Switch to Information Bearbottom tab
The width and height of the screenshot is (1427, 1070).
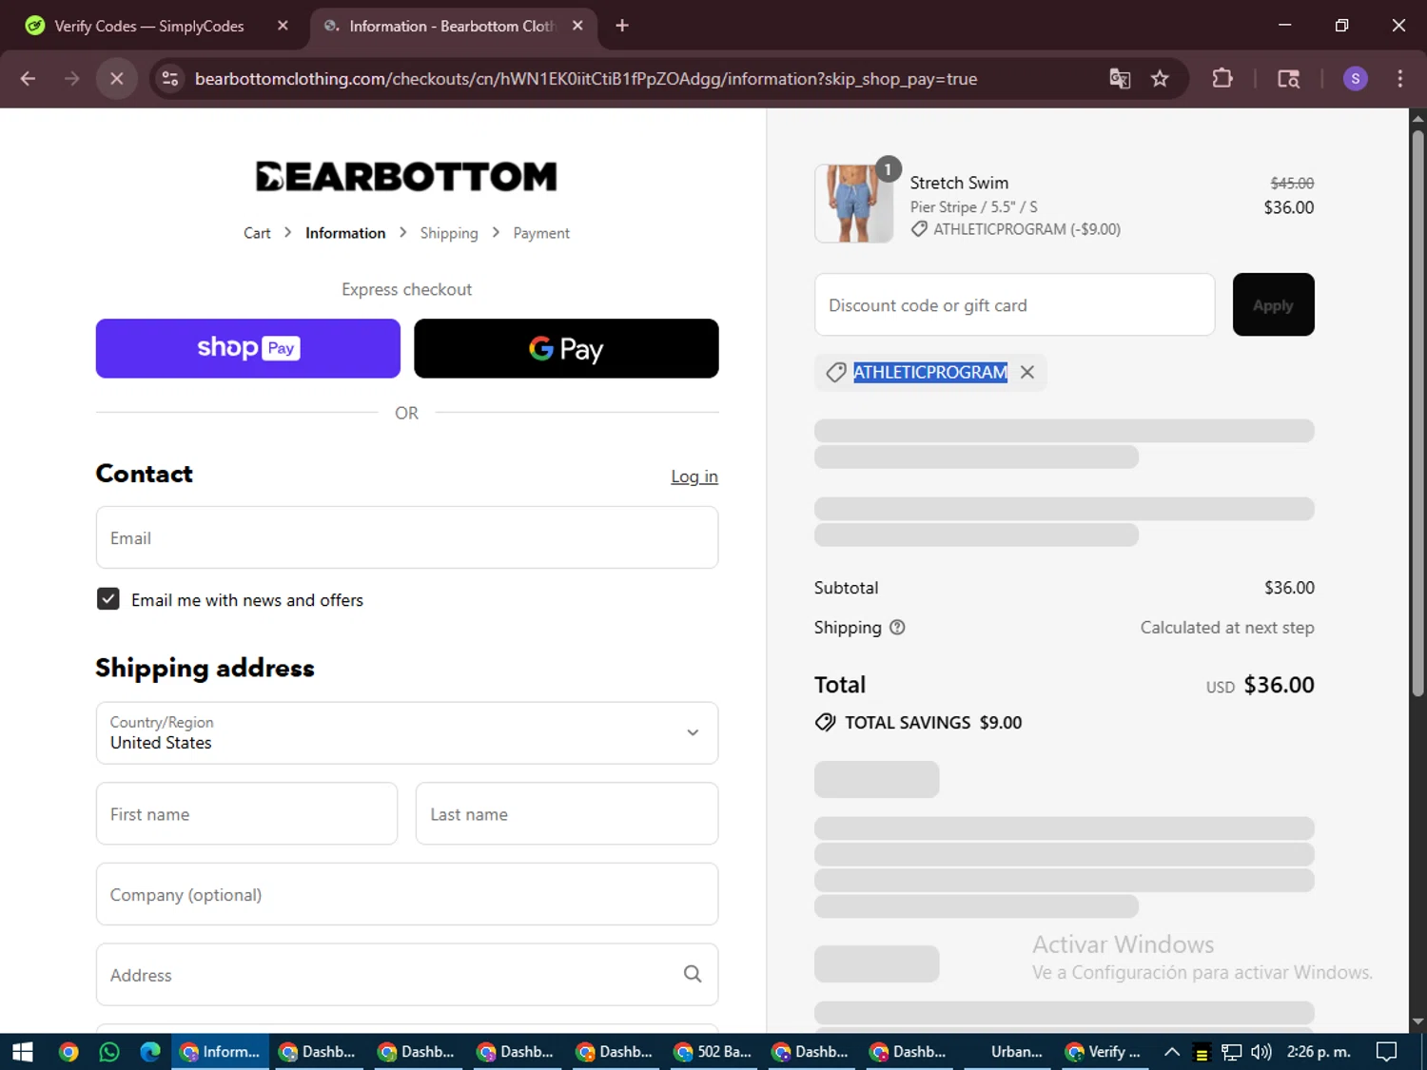pyautogui.click(x=452, y=26)
